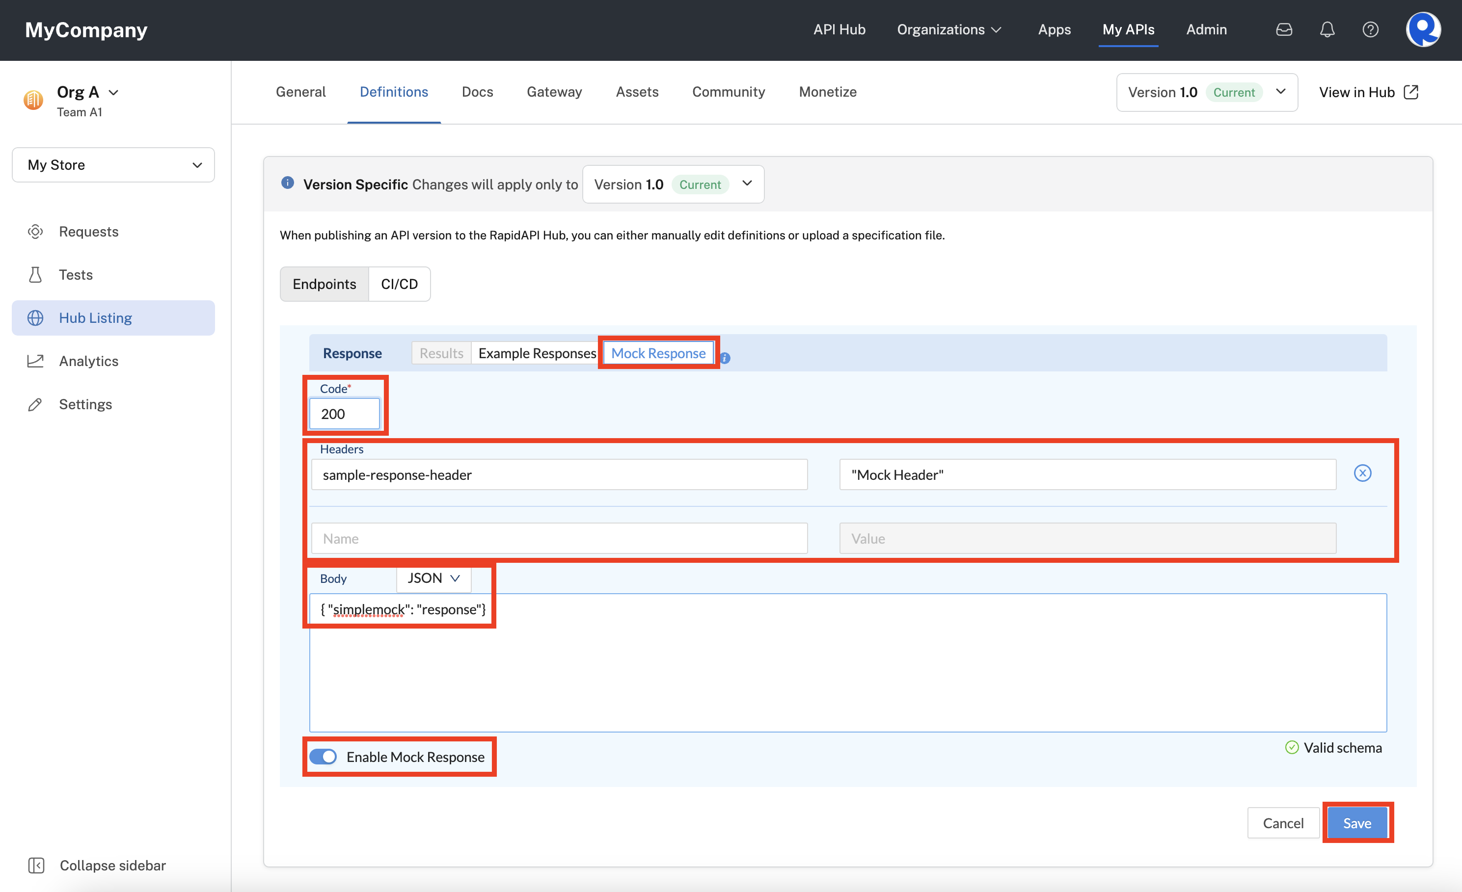Open the notifications bell

[1327, 29]
